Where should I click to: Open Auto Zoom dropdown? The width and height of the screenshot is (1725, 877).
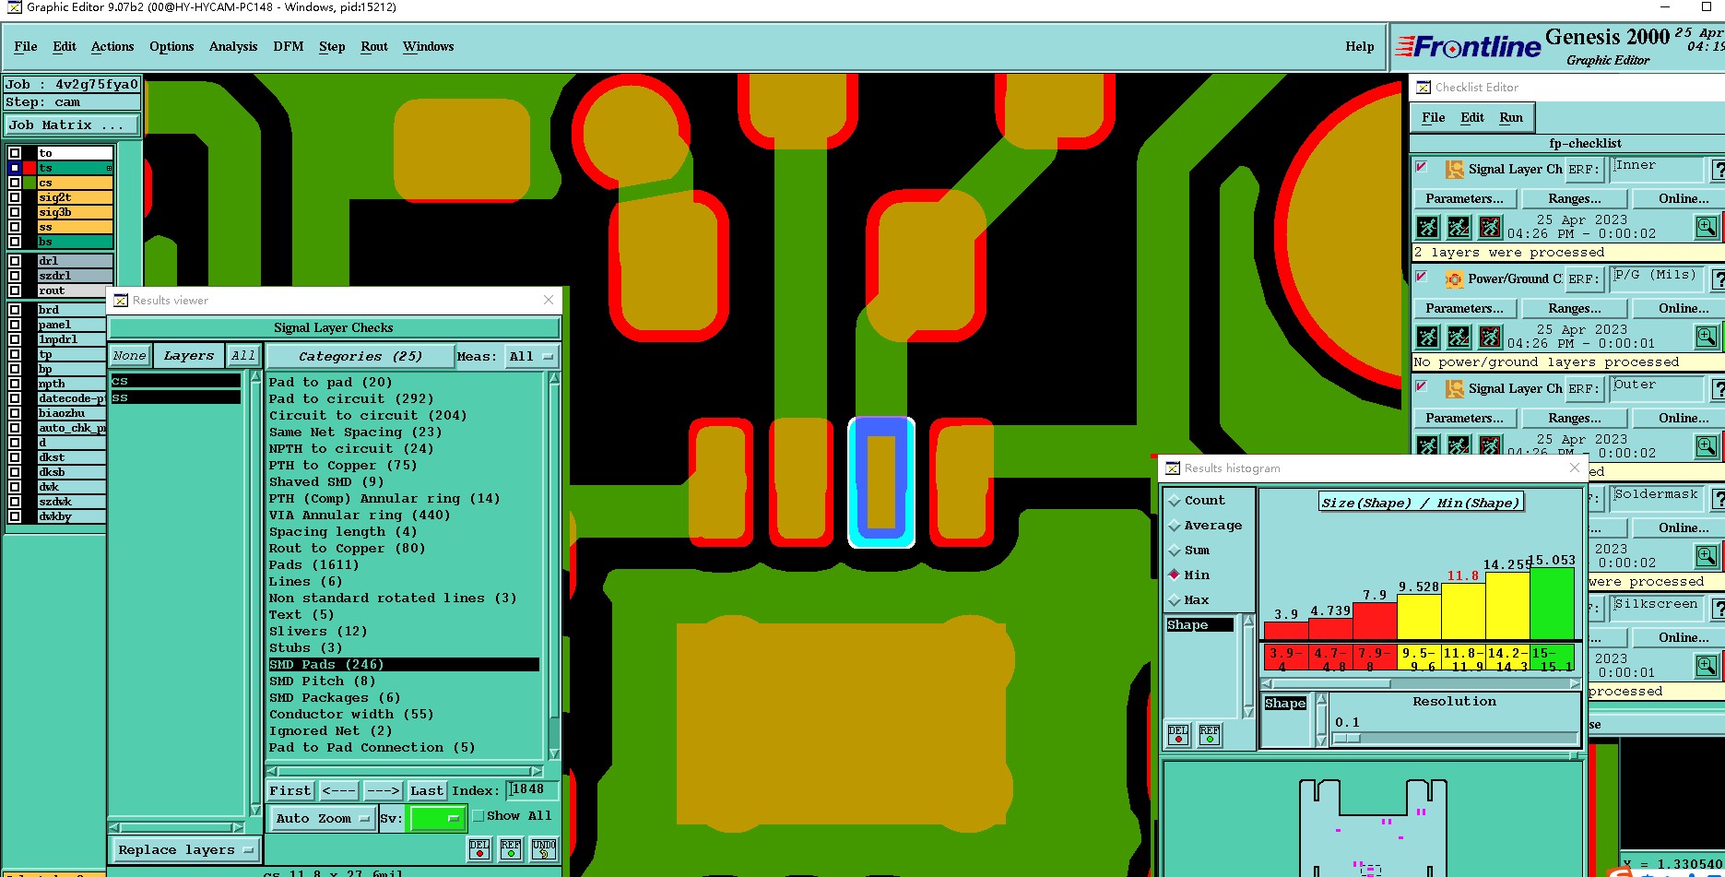point(322,819)
